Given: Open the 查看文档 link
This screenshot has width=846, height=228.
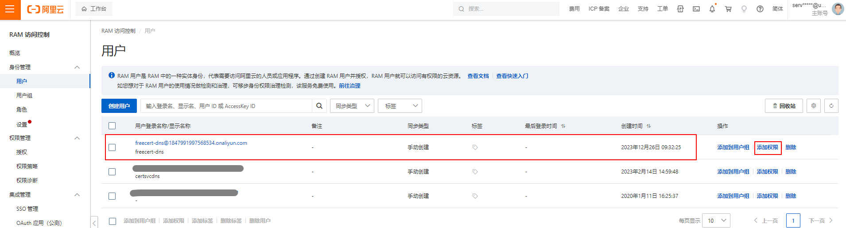Looking at the screenshot, I should pos(478,76).
